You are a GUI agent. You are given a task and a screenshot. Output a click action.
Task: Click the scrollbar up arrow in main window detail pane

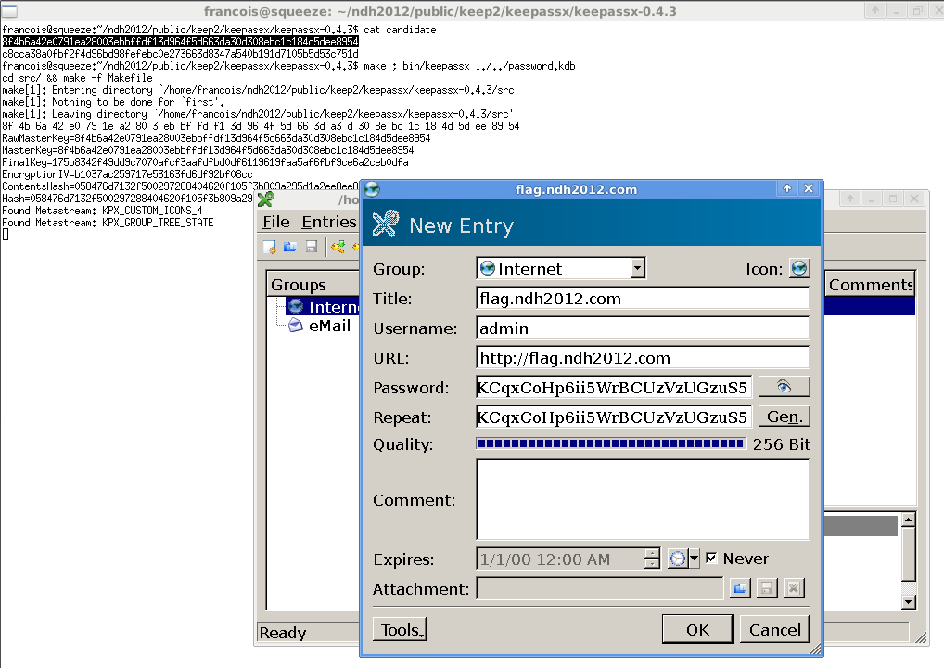[909, 520]
